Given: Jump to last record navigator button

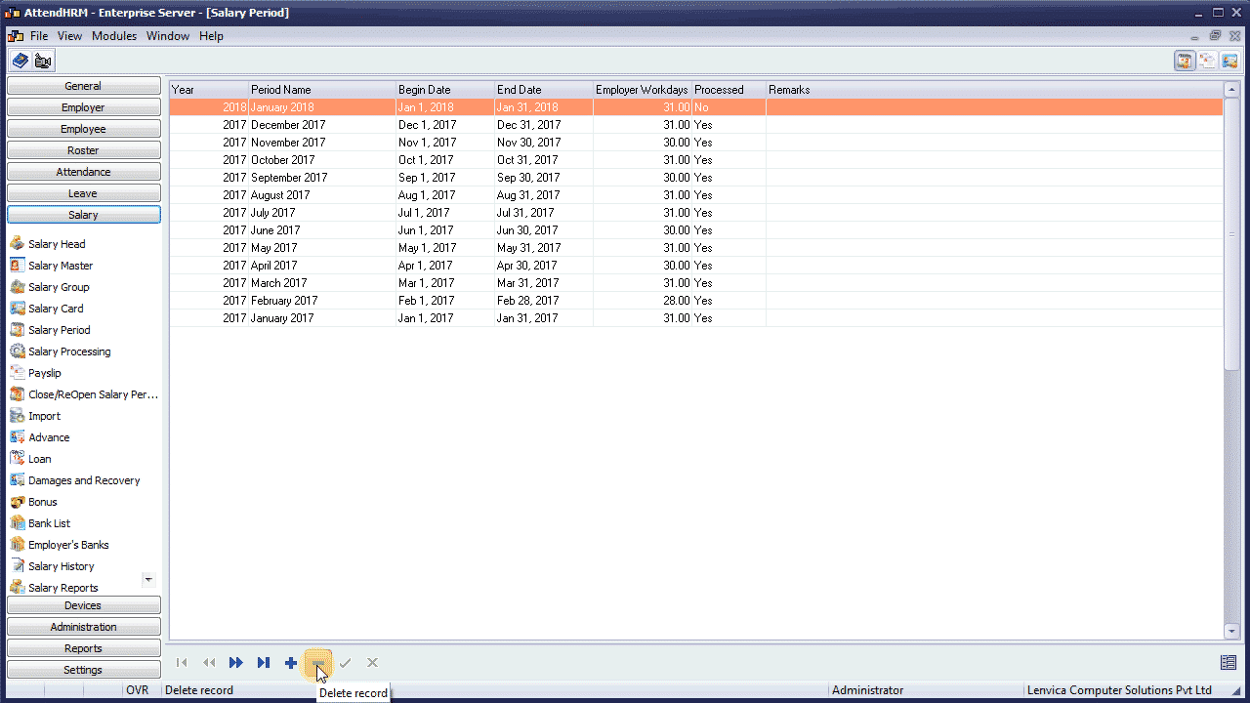Looking at the screenshot, I should (264, 663).
